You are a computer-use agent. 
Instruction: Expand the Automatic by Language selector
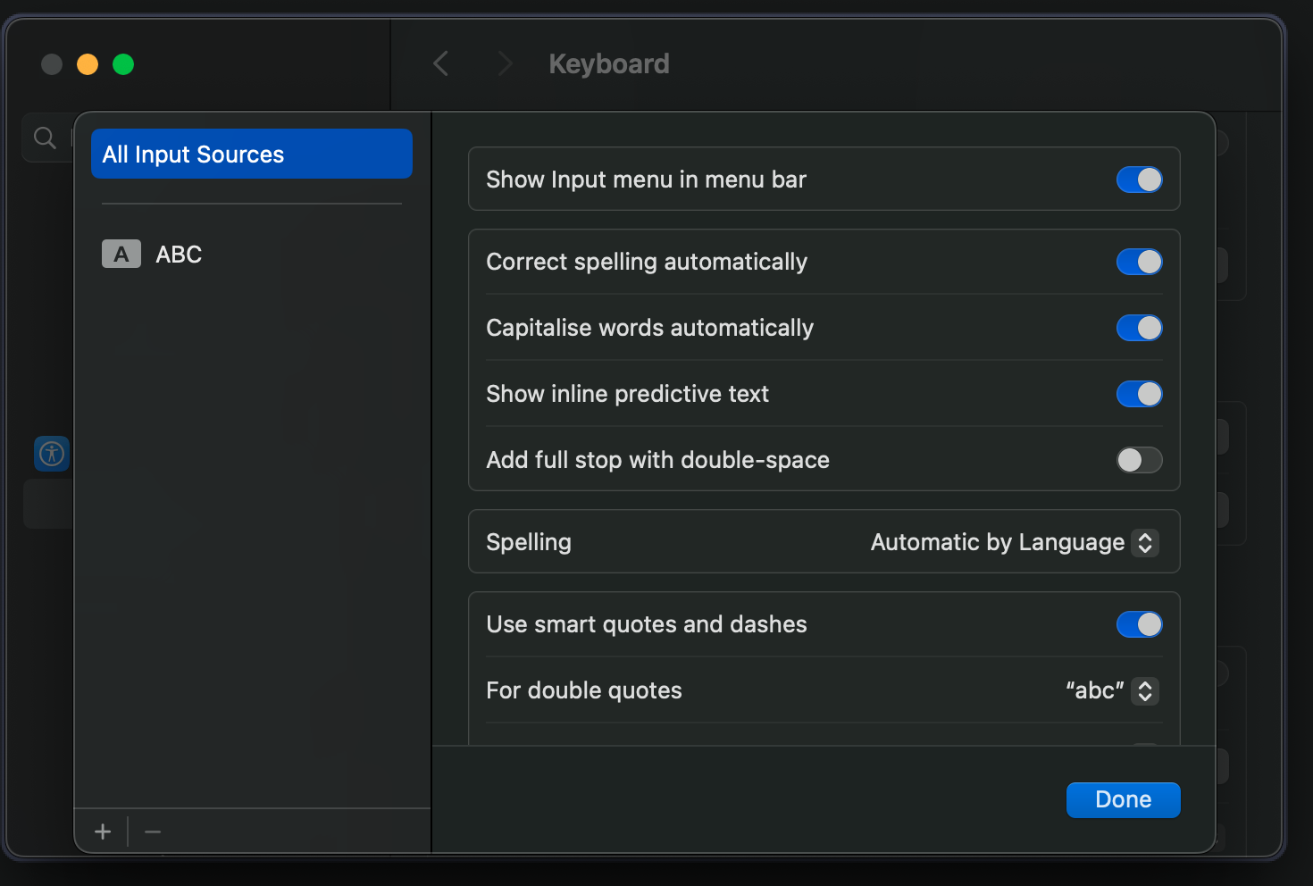point(1144,542)
